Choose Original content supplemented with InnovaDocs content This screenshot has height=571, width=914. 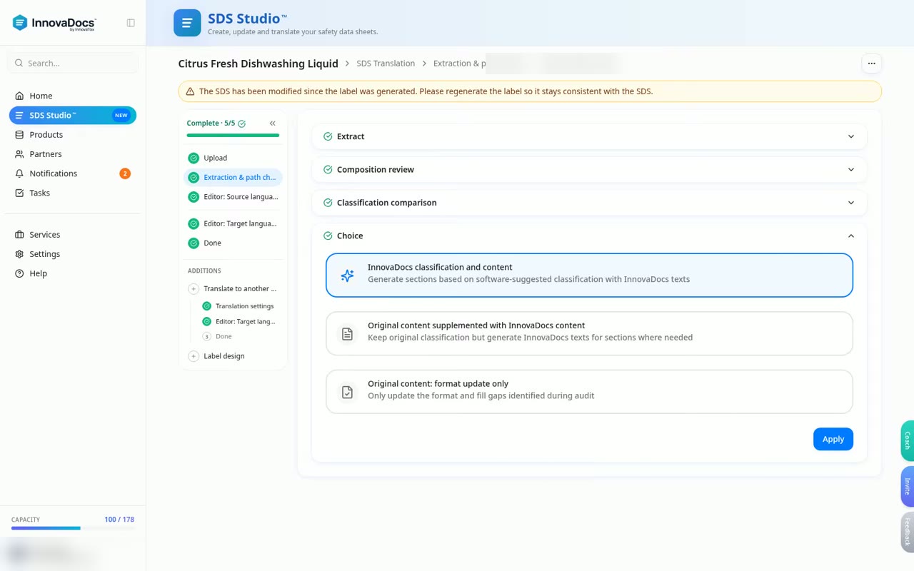click(x=590, y=333)
